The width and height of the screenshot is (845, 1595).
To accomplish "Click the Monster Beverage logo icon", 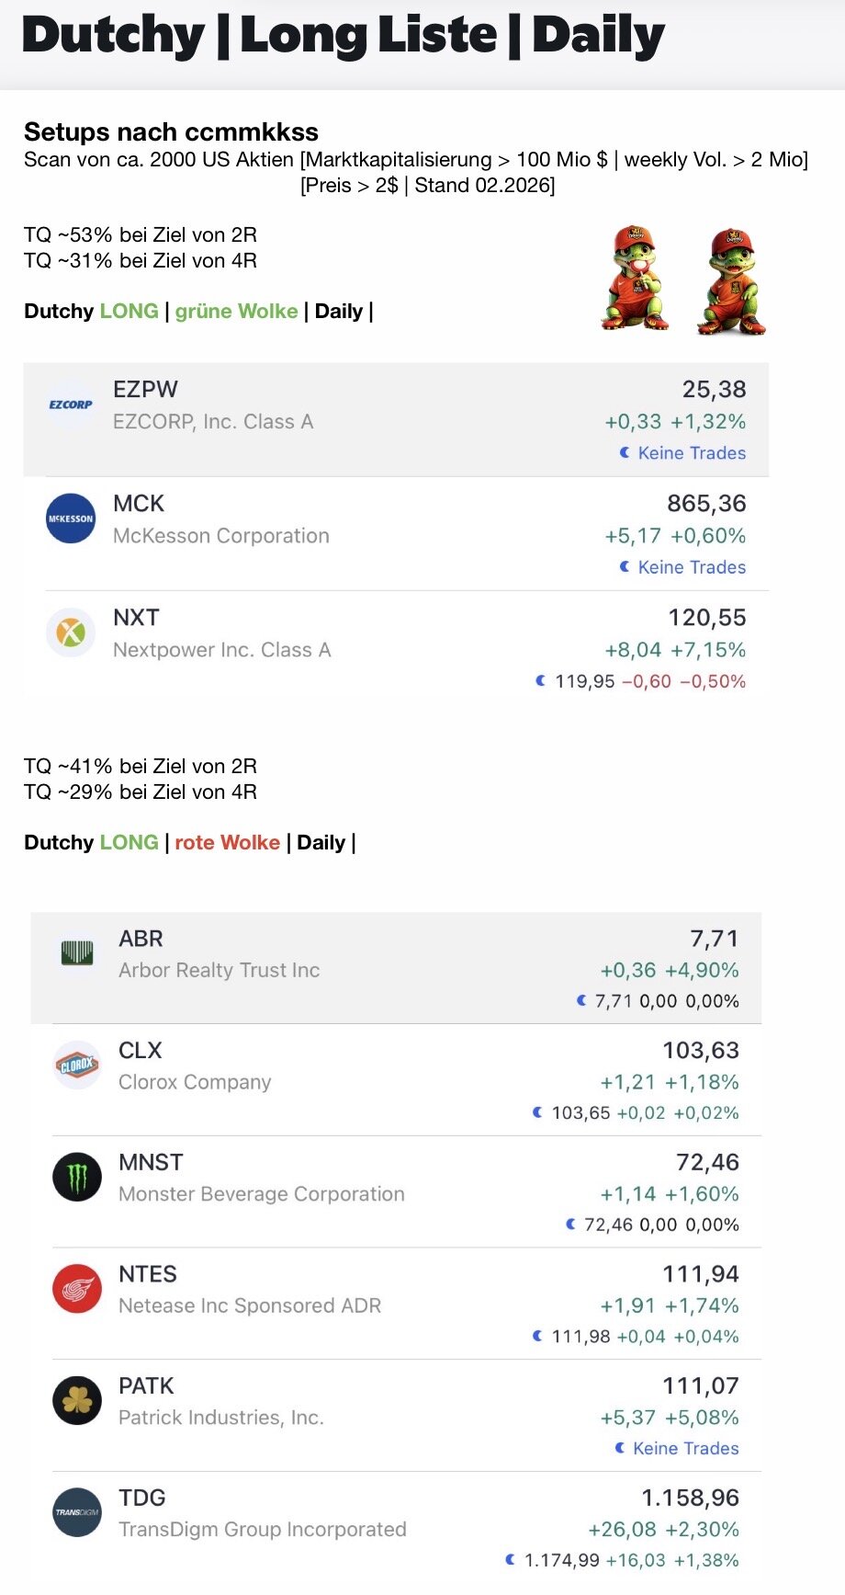I will coord(77,1178).
